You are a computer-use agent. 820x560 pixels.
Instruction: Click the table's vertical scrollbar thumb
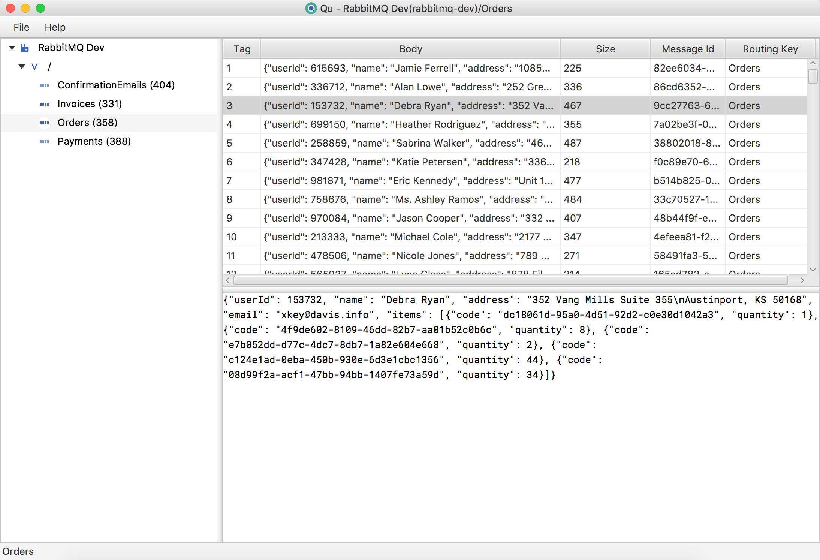(813, 76)
